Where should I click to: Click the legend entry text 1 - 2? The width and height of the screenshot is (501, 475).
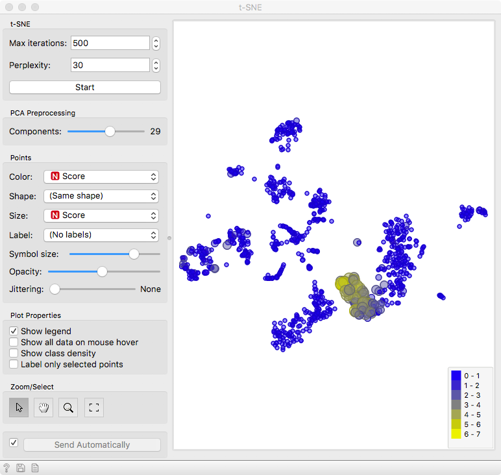coord(472,385)
